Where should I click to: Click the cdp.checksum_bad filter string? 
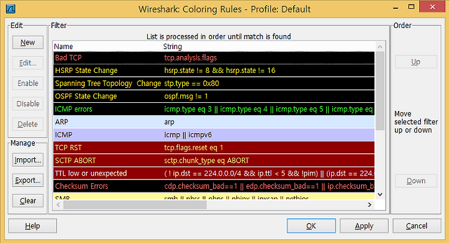click(x=269, y=186)
